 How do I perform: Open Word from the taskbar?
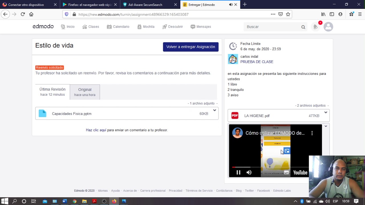coord(64,201)
